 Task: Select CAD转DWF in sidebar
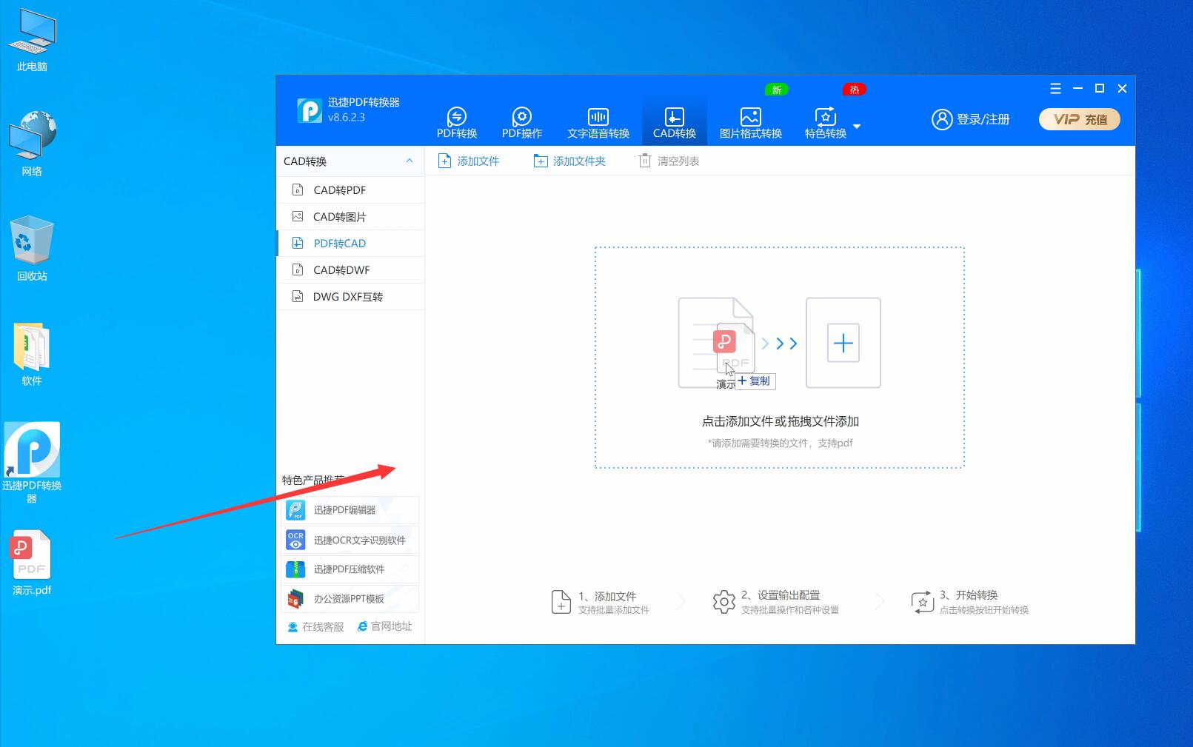(x=350, y=270)
